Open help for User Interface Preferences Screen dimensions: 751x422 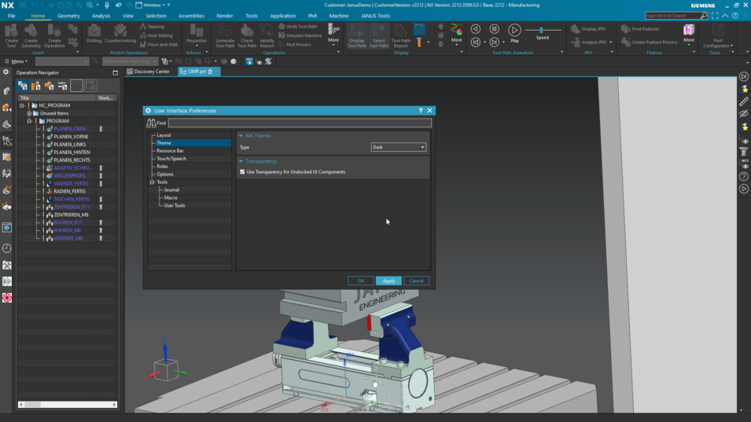tap(421, 111)
